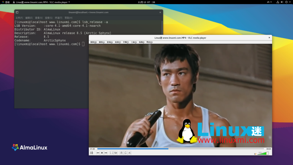Open terminal 帮助(H) menu

68,18
